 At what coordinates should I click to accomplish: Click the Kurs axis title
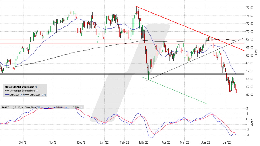256,52
